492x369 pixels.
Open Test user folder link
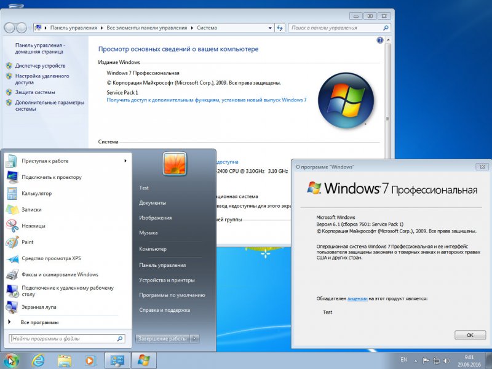pos(144,188)
